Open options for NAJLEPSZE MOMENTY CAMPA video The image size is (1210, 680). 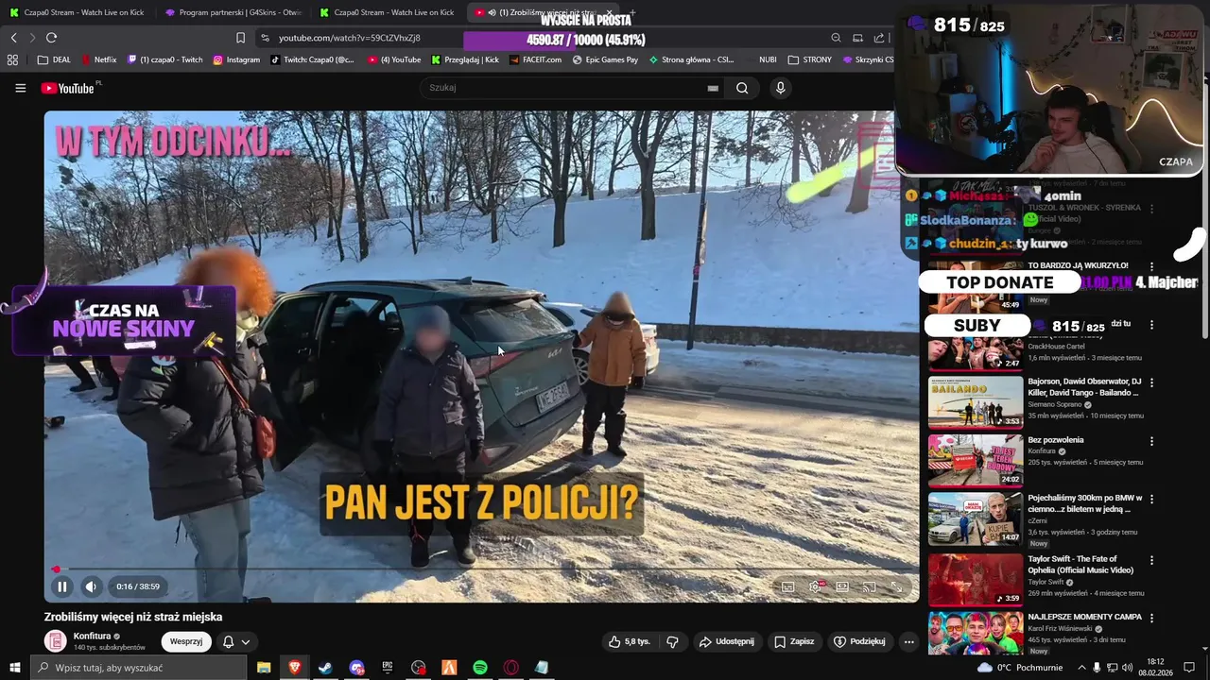pyautogui.click(x=1151, y=618)
